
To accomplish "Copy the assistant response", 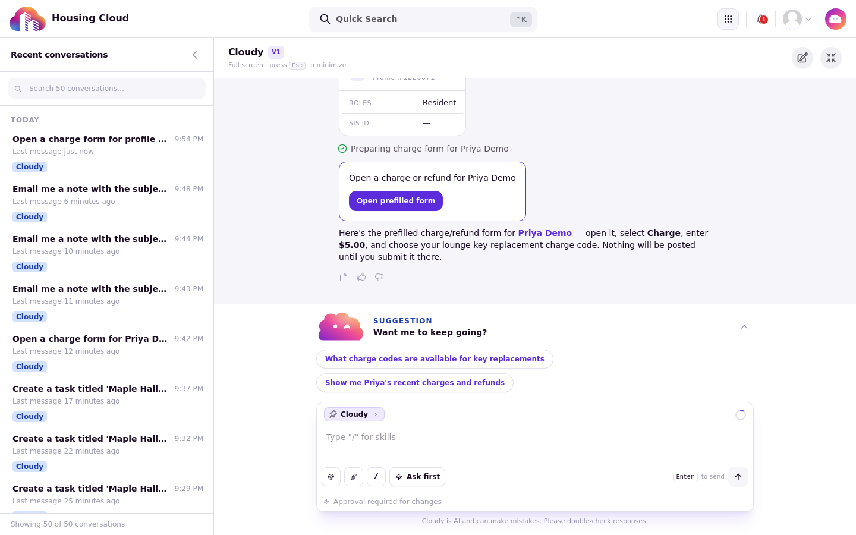I will [344, 277].
